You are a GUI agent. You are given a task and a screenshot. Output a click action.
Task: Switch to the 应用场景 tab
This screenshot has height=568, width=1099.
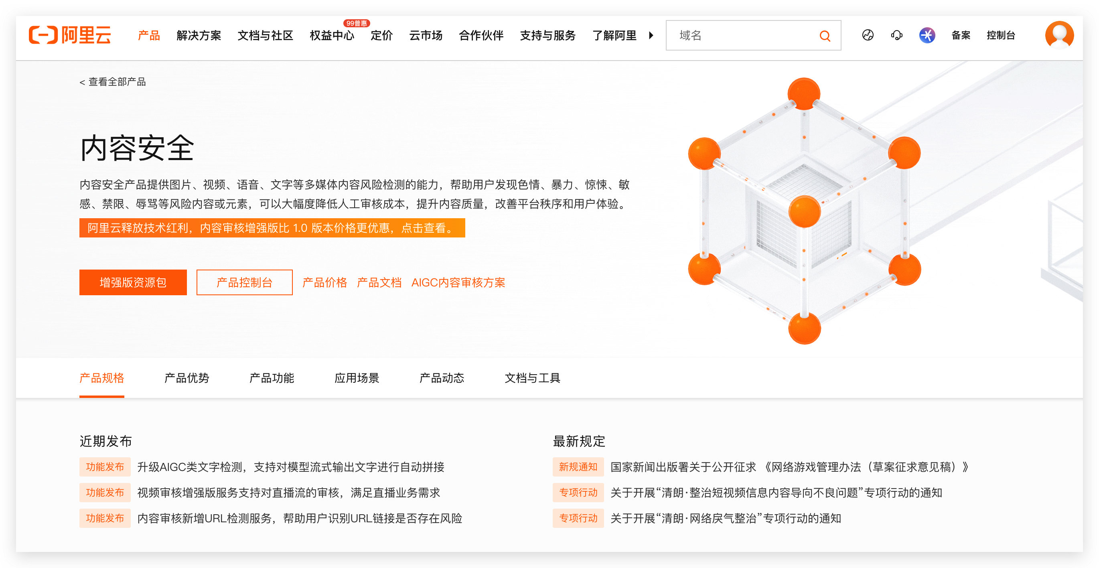click(x=357, y=378)
